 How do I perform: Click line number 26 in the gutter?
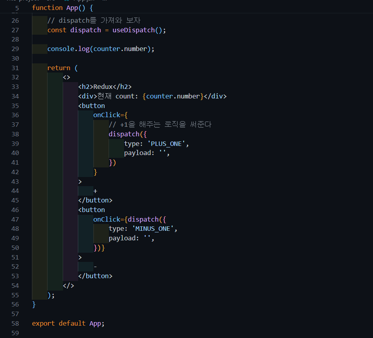pyautogui.click(x=15, y=20)
